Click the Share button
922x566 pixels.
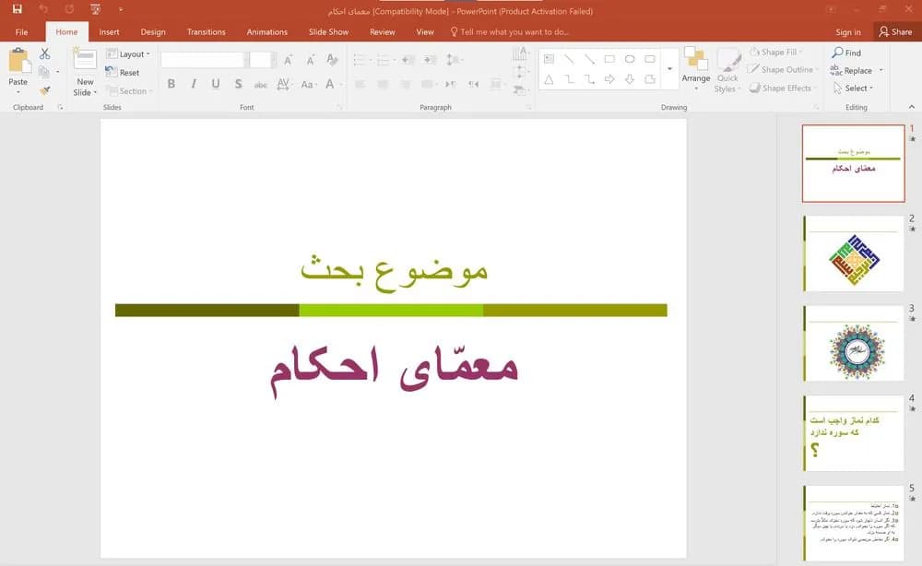895,31
